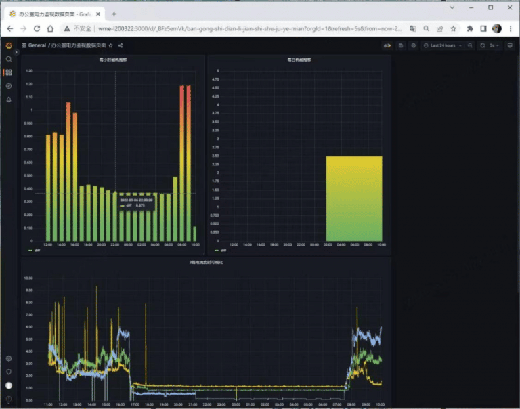This screenshot has height=409, width=520.
Task: Open the Last 24 hours time picker
Action: coord(445,45)
